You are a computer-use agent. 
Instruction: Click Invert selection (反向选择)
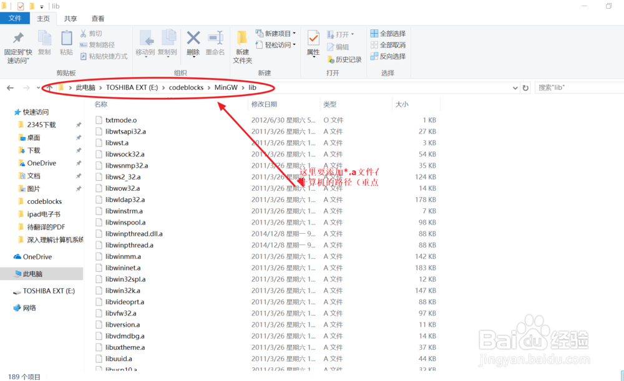point(388,57)
